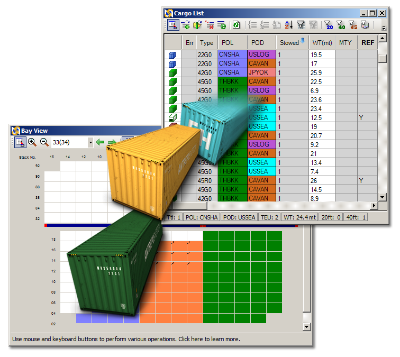The height and width of the screenshot is (357, 400).
Task: Click the add cargo row icon with green plus
Action: (x=186, y=25)
